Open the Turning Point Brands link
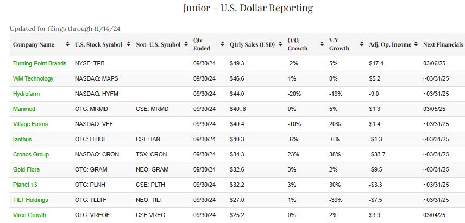 pos(40,63)
